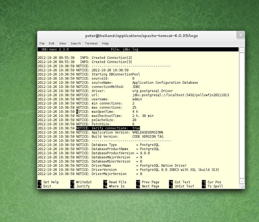Screen dimensions: 259x222
Task: Open the Help menu
Action: [x=105, y=43]
